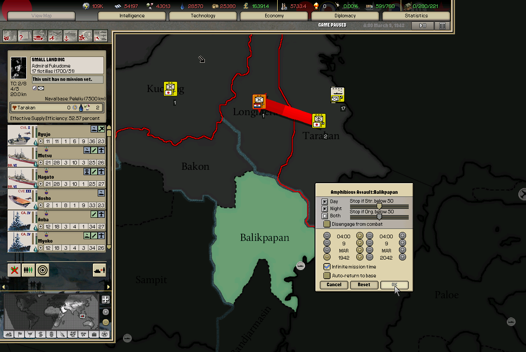Click the red anchor naval units icon
This screenshot has height=352, width=526.
coord(70,36)
